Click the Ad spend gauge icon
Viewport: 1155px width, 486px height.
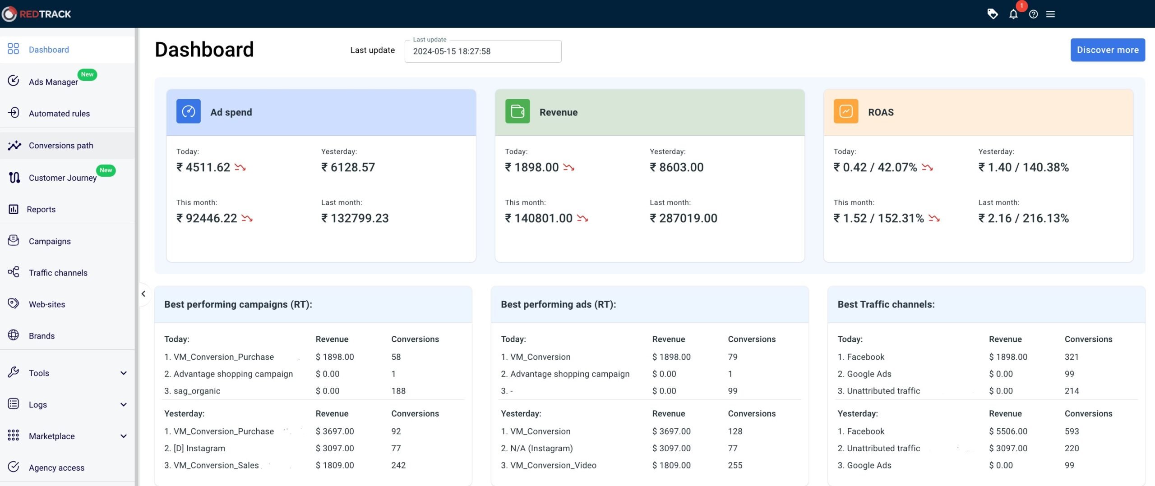[188, 111]
